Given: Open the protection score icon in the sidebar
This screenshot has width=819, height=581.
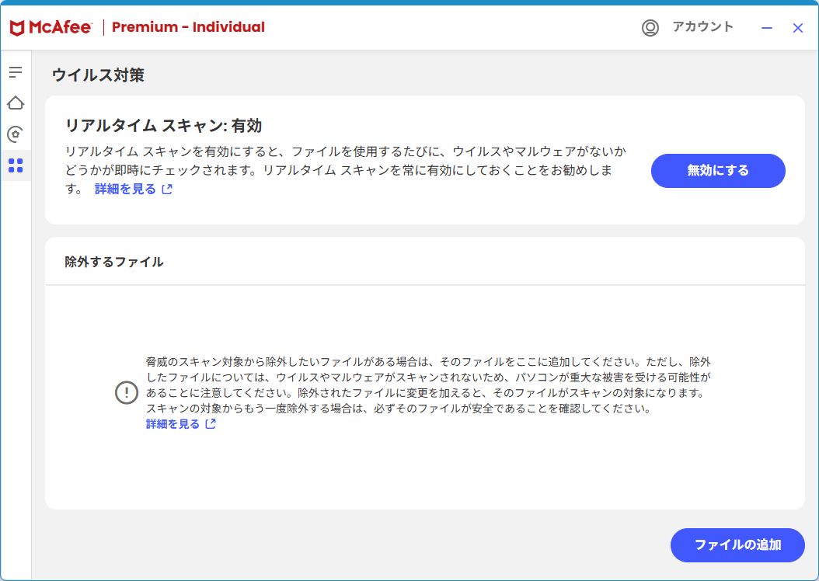Looking at the screenshot, I should (16, 134).
